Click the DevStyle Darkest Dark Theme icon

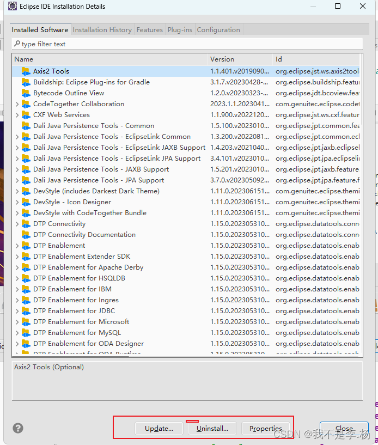26,191
